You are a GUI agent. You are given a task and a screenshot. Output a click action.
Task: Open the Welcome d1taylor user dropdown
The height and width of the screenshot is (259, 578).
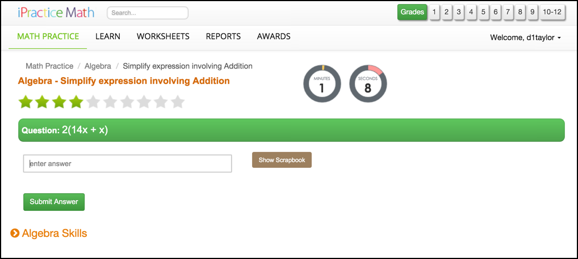pos(525,37)
